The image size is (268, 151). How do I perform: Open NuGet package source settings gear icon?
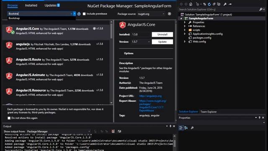(169, 14)
